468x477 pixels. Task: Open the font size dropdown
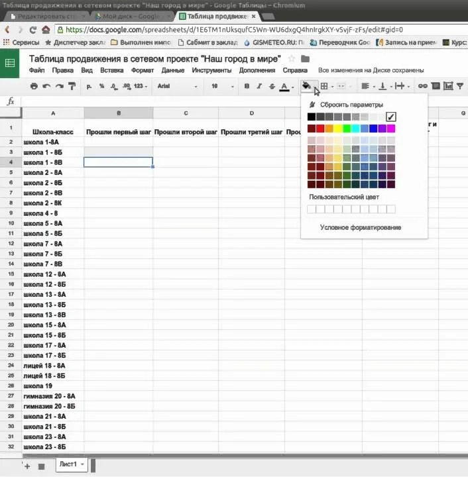[x=223, y=86]
